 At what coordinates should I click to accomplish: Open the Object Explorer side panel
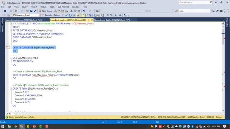coord(3,25)
